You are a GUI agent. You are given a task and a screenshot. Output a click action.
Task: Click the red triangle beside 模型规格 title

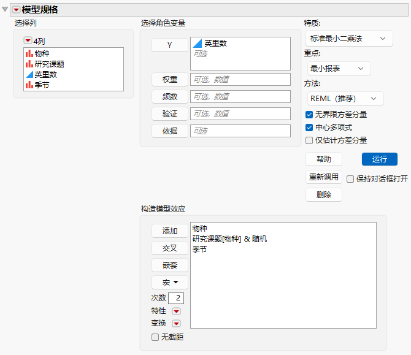click(x=16, y=10)
